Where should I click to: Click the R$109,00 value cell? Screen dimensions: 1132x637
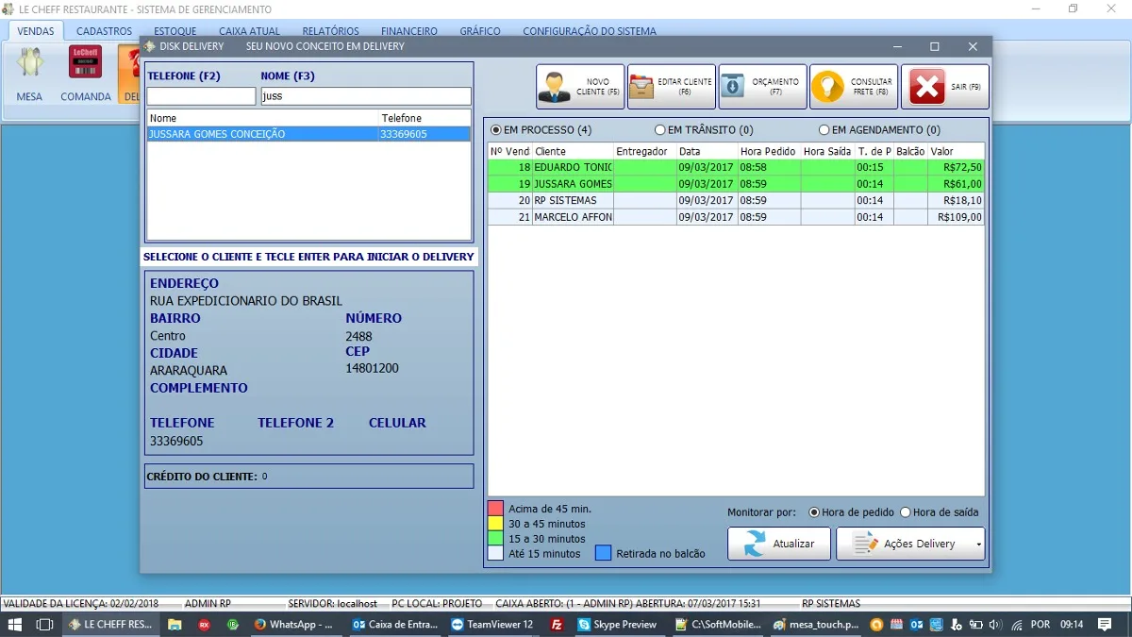pyautogui.click(x=956, y=217)
